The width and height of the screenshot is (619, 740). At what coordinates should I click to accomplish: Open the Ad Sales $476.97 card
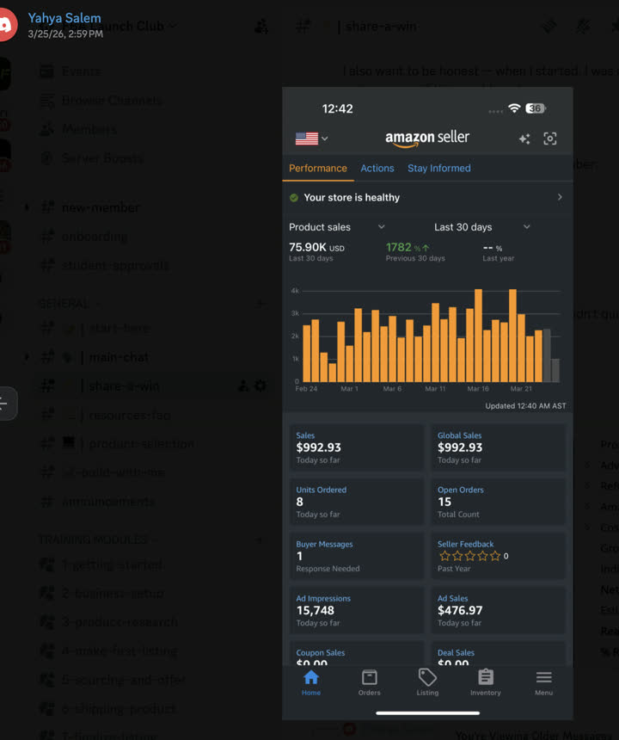[x=498, y=610]
